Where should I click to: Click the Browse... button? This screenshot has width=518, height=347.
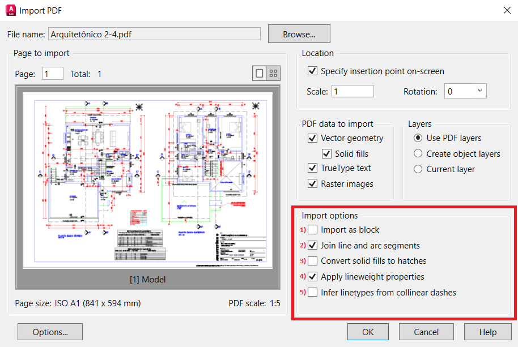click(299, 34)
